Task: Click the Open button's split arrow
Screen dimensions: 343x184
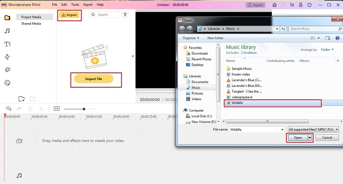Action: (x=309, y=138)
